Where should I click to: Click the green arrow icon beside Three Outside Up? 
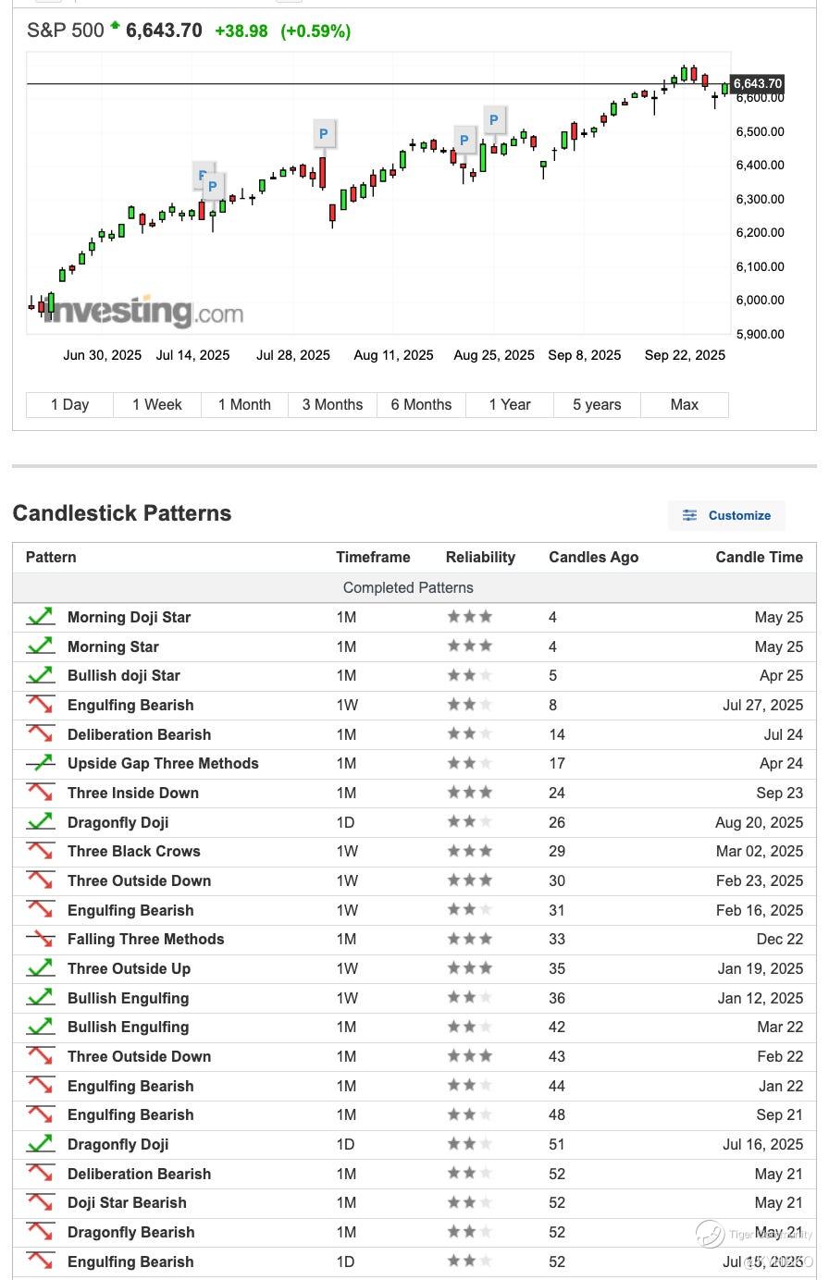tap(40, 968)
